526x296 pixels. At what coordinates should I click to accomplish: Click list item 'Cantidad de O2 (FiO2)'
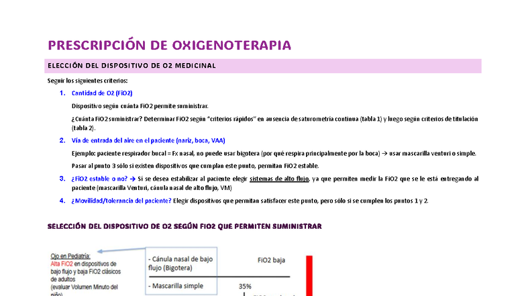[x=102, y=93]
